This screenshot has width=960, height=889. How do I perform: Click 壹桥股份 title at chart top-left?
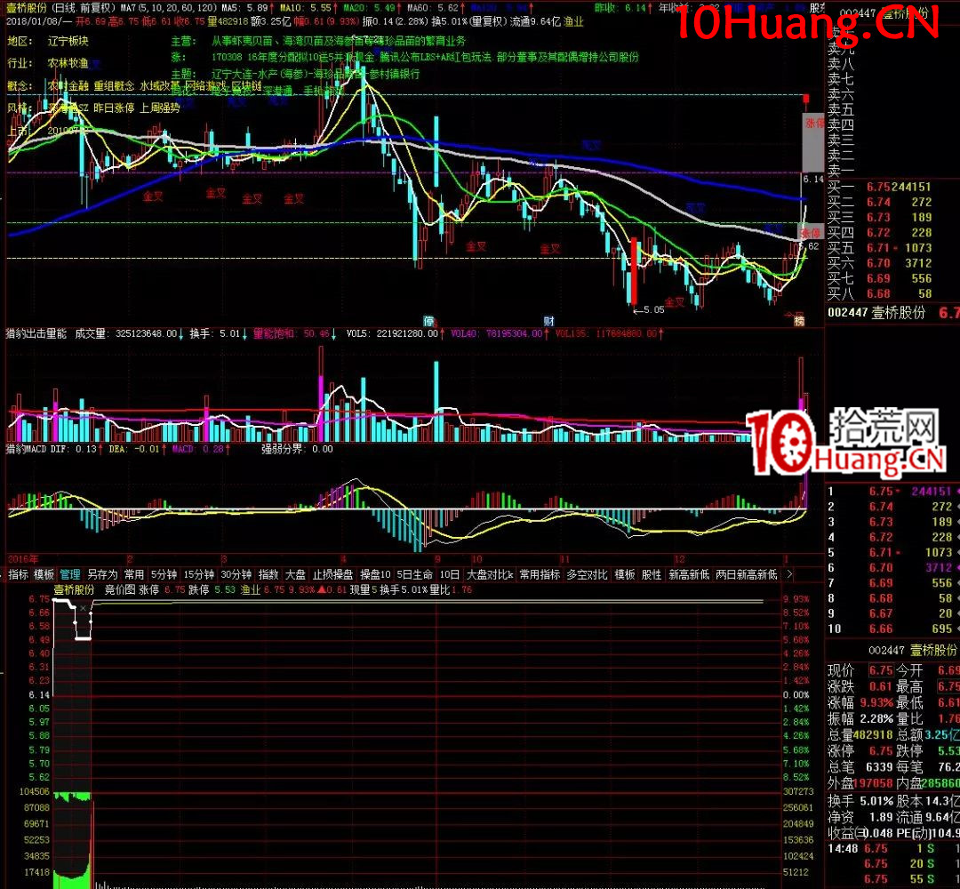pyautogui.click(x=27, y=7)
